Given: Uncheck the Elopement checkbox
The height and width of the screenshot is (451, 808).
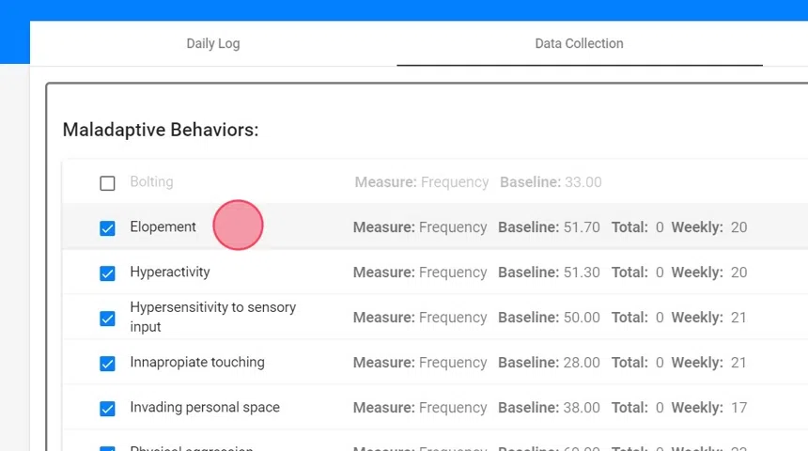Looking at the screenshot, I should tap(107, 228).
